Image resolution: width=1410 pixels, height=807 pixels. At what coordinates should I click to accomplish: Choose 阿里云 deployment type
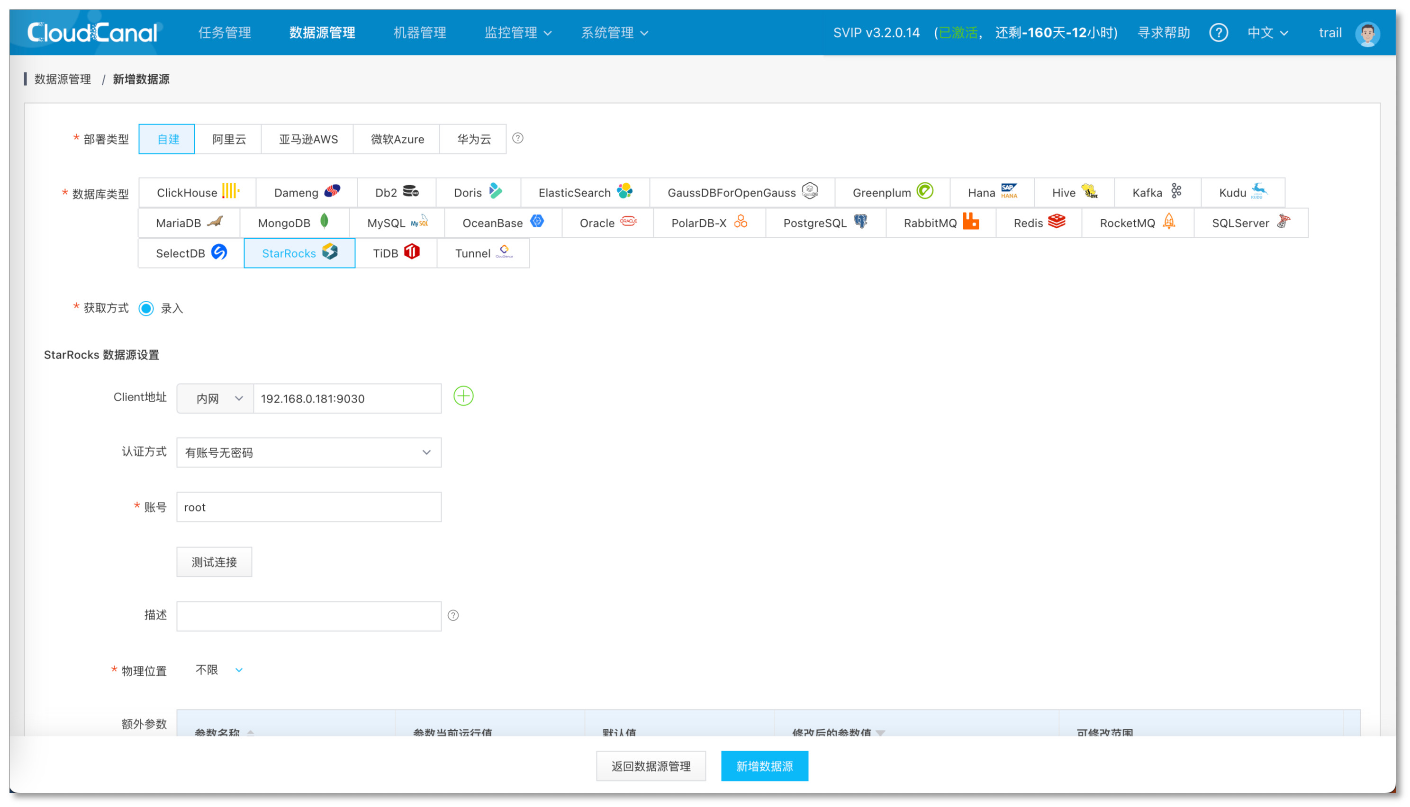(228, 139)
